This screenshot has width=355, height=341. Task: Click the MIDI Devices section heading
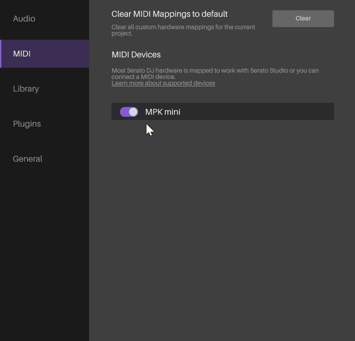click(136, 55)
